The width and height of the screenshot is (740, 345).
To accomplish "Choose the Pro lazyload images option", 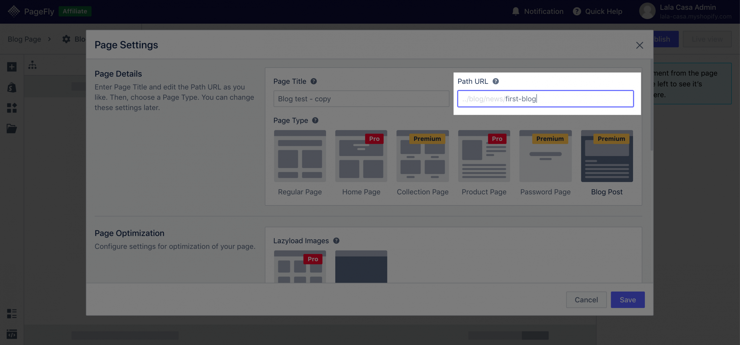I will point(300,266).
